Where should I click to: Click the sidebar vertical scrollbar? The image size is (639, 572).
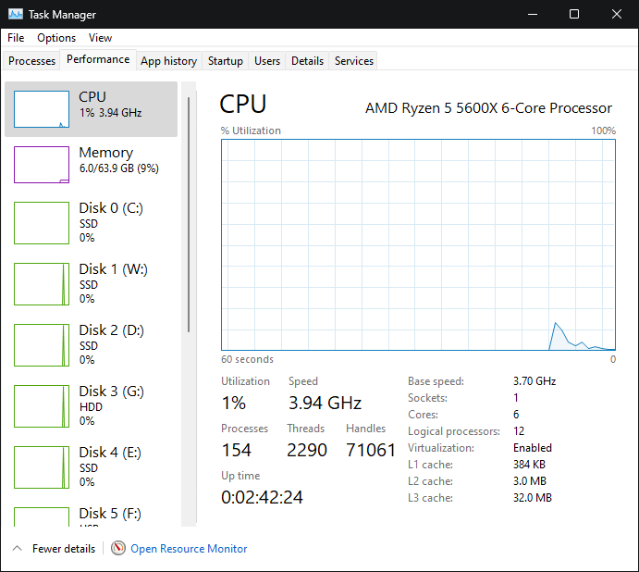(189, 215)
